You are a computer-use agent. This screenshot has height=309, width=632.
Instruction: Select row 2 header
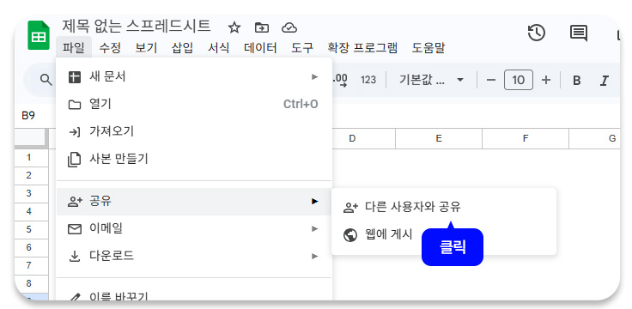click(32, 176)
